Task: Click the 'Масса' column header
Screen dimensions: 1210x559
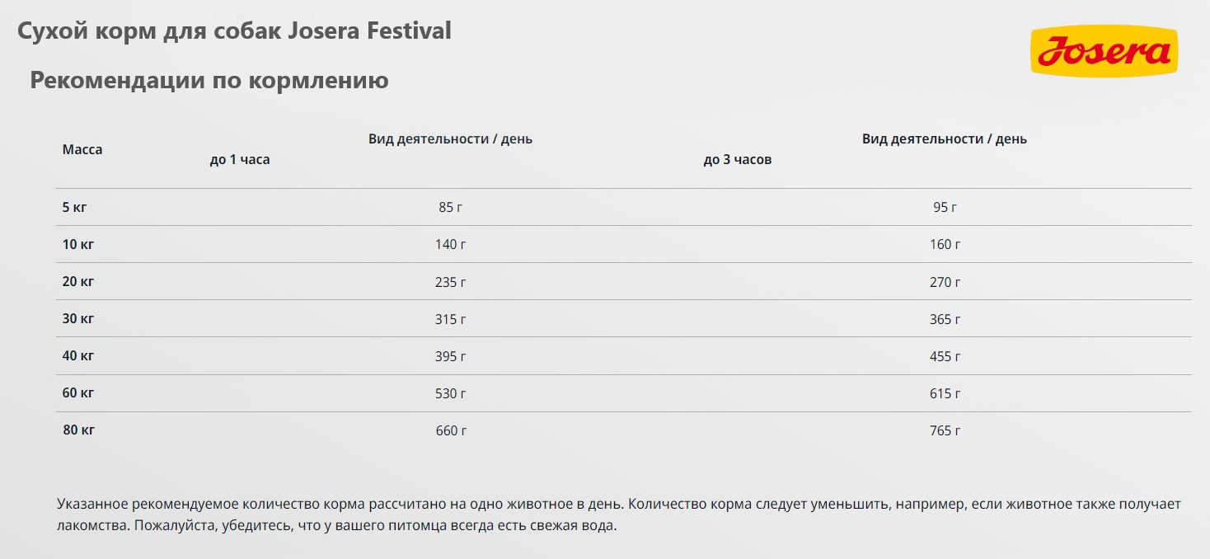Action: point(82,150)
